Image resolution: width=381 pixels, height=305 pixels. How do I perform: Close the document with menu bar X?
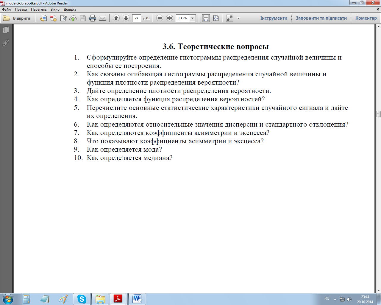click(x=378, y=10)
